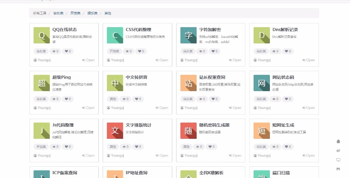Screen dimensions: 350x178
Task: Click view count eye on Dns解析记录 card
Action: (x=275, y=51)
